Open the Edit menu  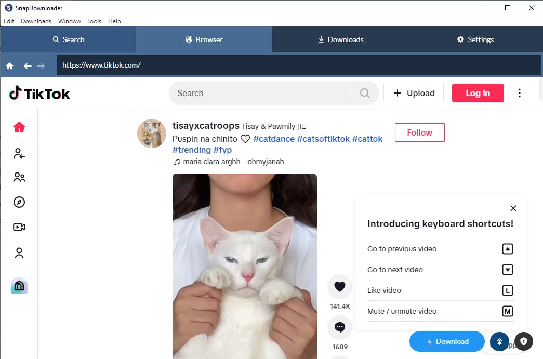[x=9, y=21]
